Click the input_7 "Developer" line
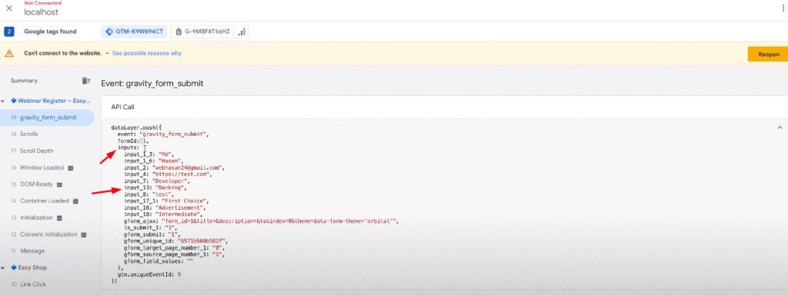The height and width of the screenshot is (295, 788). coord(157,181)
